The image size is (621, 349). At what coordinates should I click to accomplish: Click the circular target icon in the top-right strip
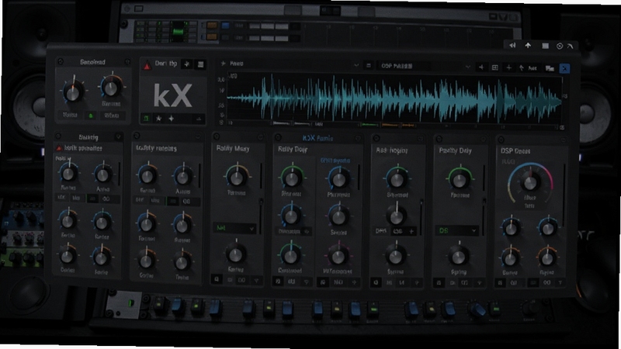point(560,47)
